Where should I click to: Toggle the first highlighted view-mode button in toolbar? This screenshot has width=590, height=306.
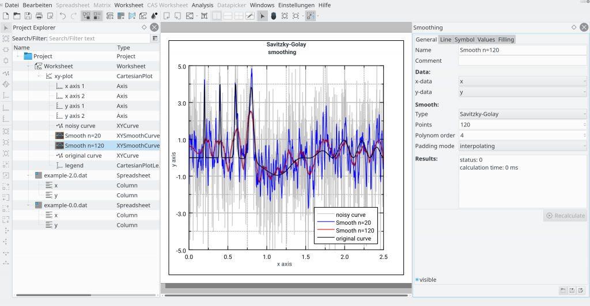(x=86, y=16)
